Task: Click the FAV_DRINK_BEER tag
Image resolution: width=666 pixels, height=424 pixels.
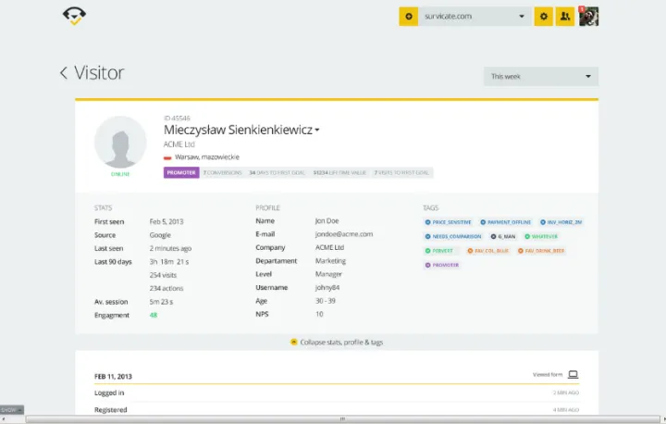Action: point(542,251)
